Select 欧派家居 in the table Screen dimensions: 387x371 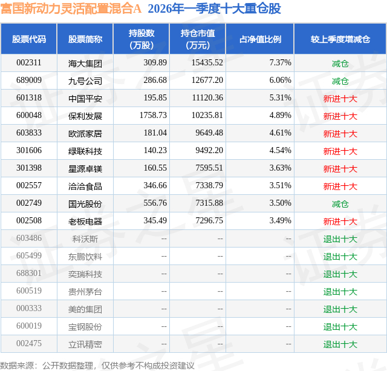click(85, 134)
